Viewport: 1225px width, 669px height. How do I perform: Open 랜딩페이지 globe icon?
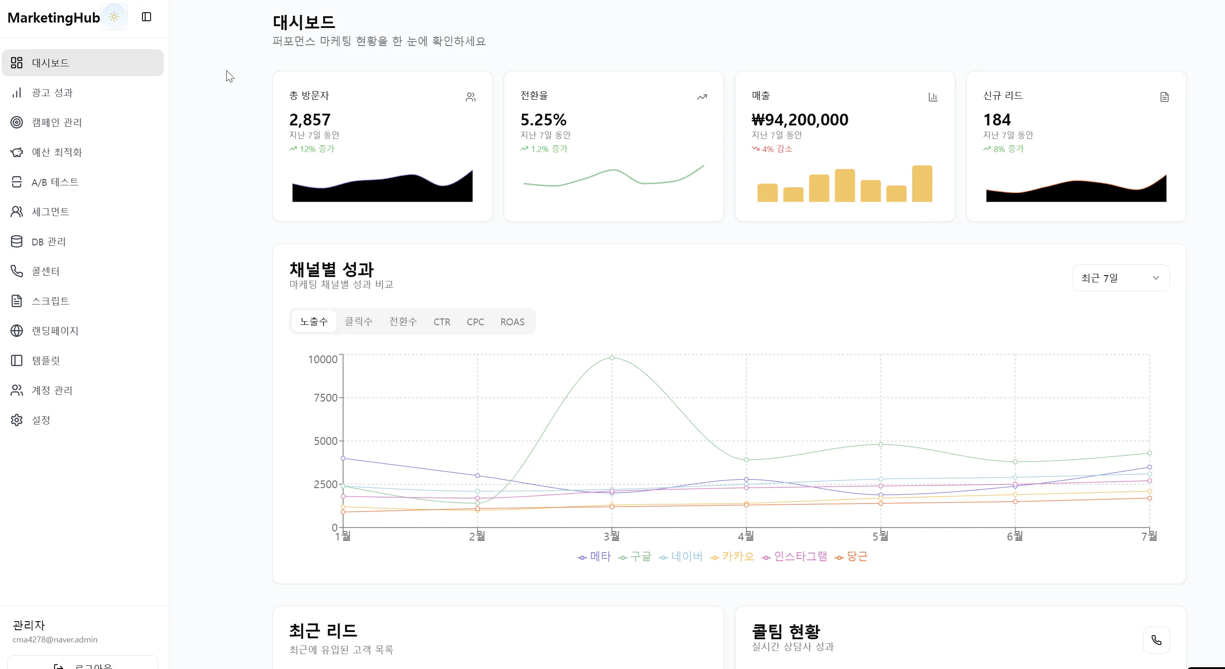click(x=17, y=331)
